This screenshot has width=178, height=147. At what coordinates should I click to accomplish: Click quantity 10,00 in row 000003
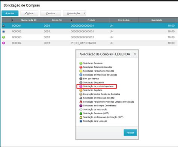pos(171,37)
